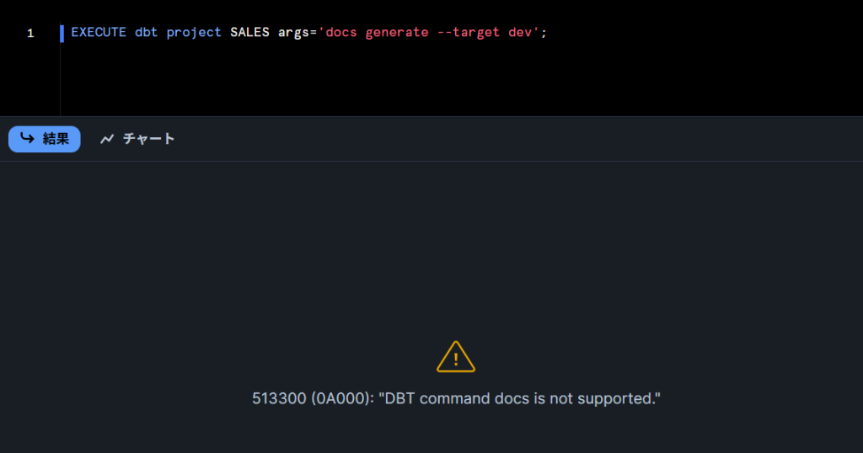Click the return-arrow icon inside 結果
863x453 pixels.
[x=27, y=138]
